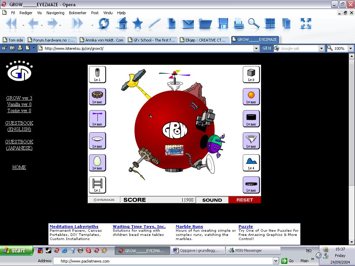
Task: Tile windows using the grid icon
Action: (270, 24)
